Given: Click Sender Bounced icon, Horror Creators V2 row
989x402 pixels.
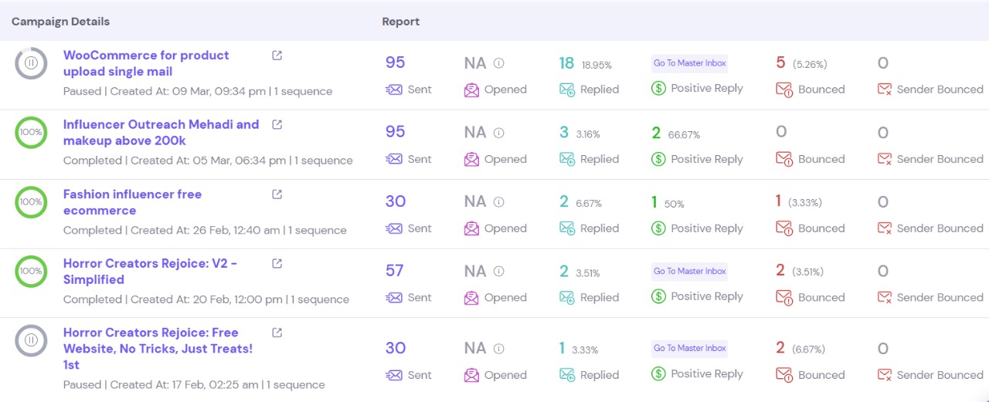Looking at the screenshot, I should 885,298.
